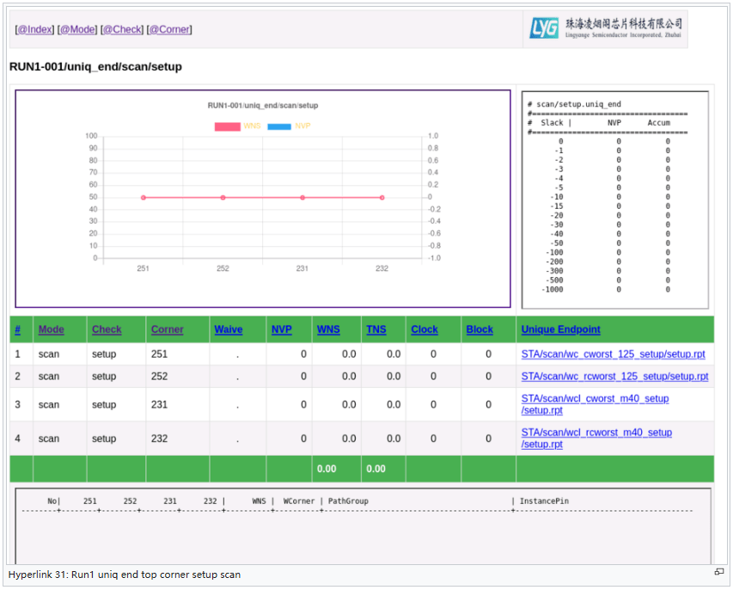Click the WNS column header

click(327, 329)
